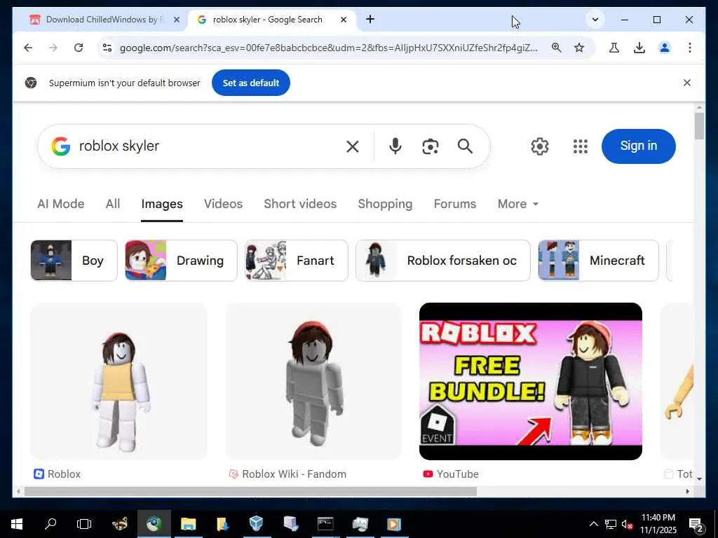The width and height of the screenshot is (718, 538).
Task: Select the Images tab
Action: pos(162,204)
